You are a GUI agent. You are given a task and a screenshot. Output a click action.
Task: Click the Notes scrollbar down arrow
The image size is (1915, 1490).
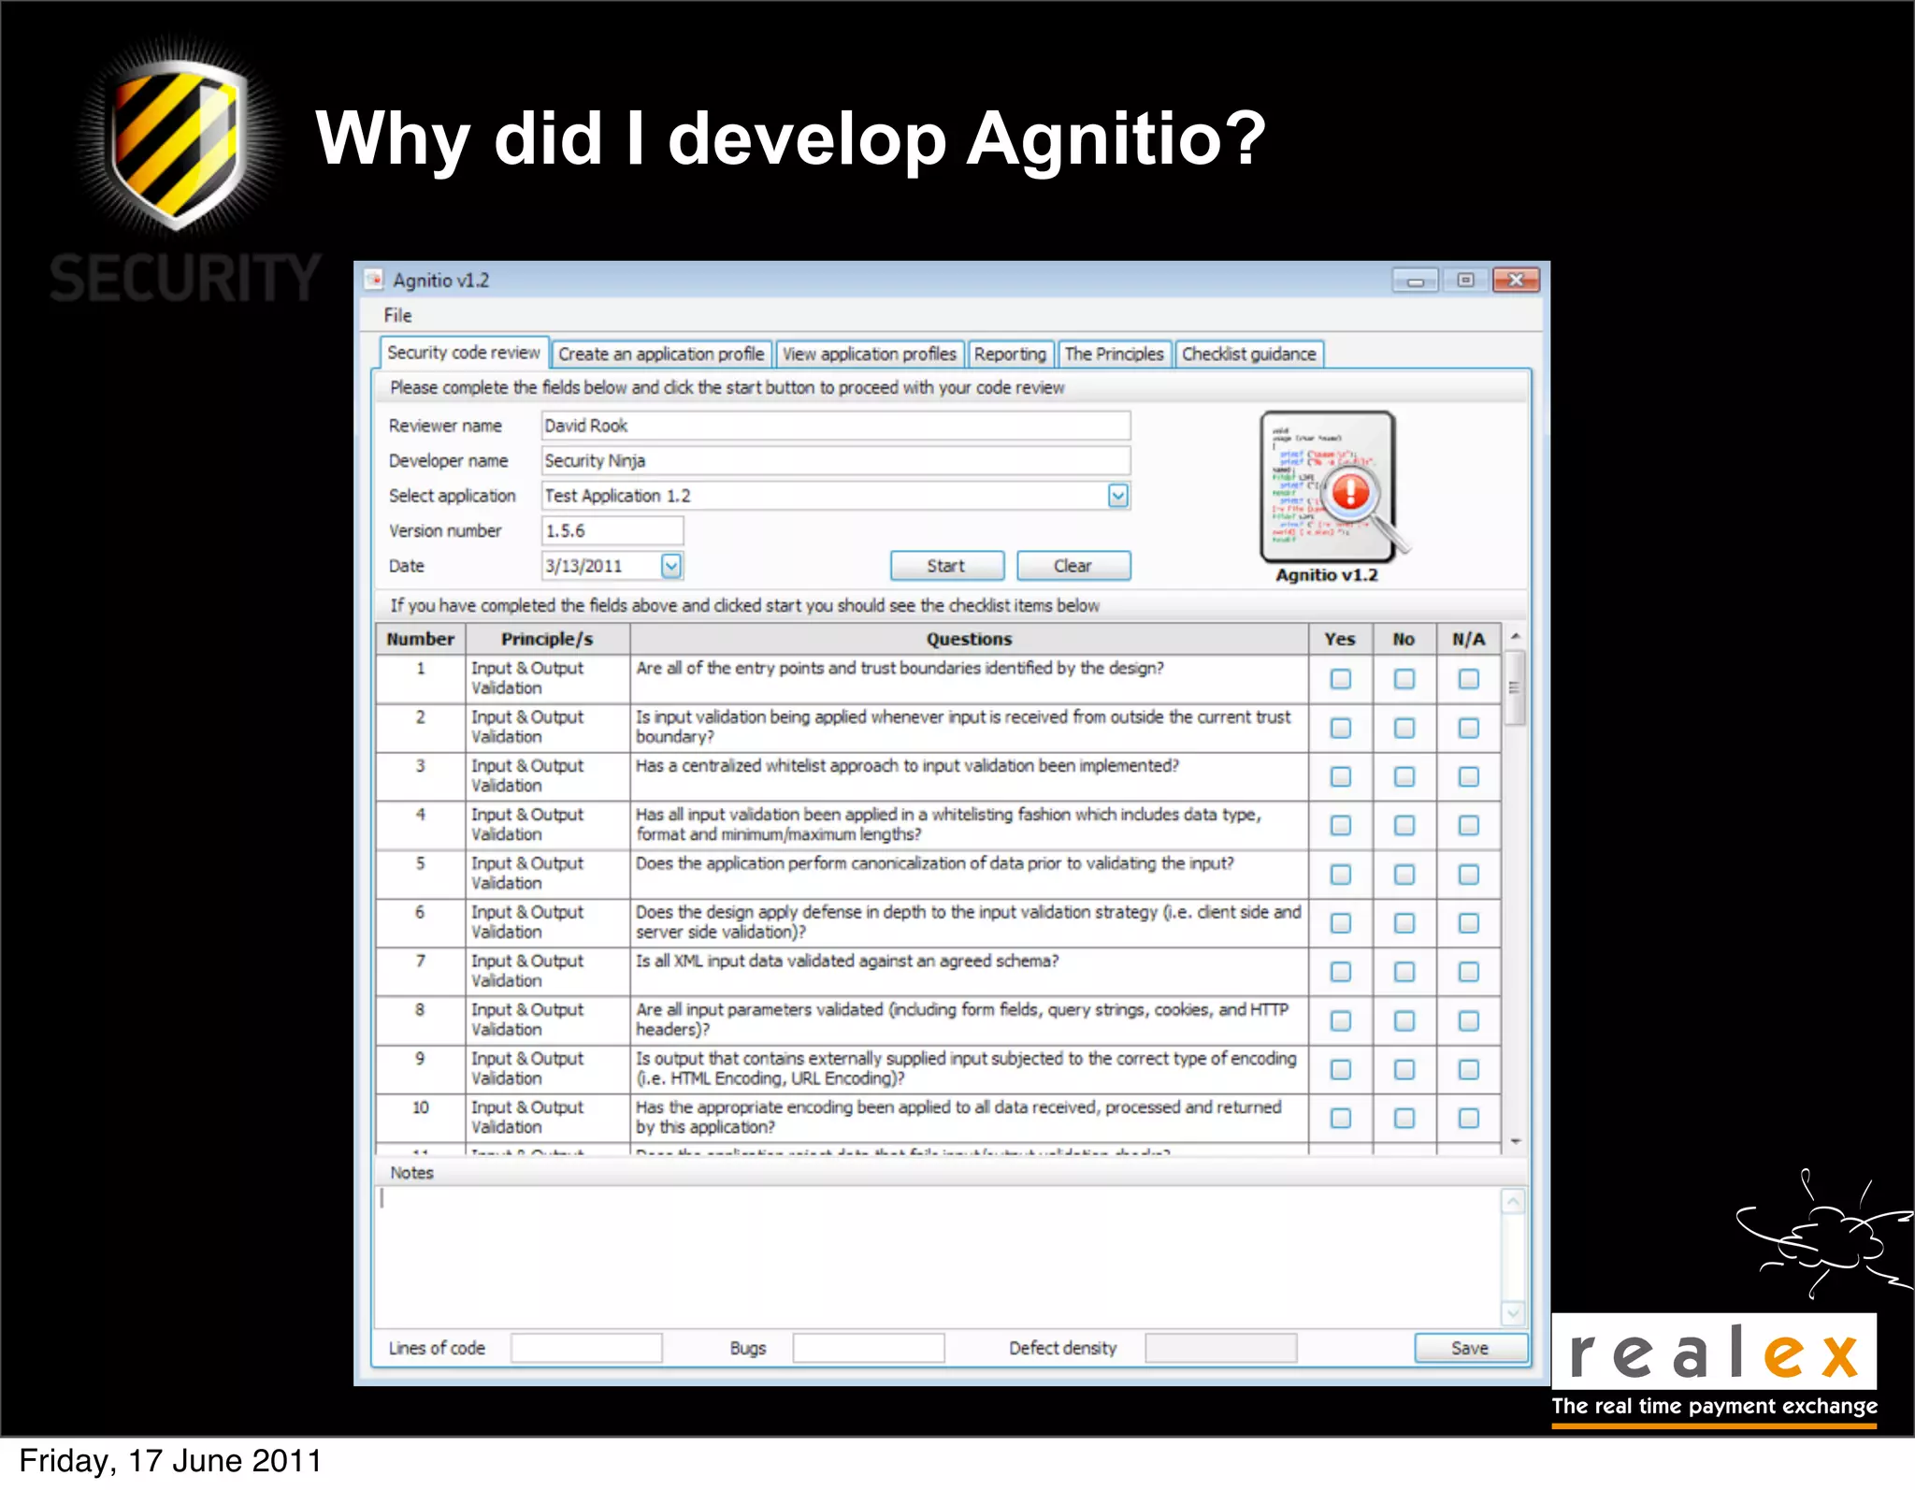[x=1513, y=1313]
